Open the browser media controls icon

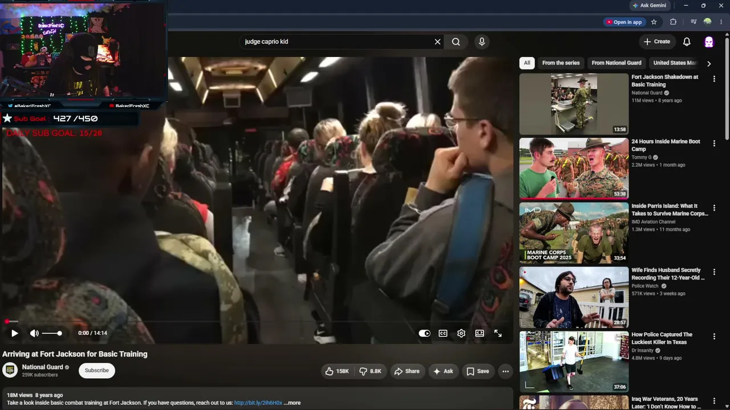pos(693,22)
